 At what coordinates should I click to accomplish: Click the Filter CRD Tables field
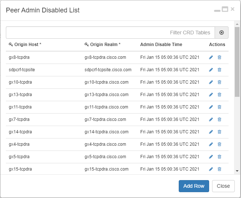click(110, 33)
